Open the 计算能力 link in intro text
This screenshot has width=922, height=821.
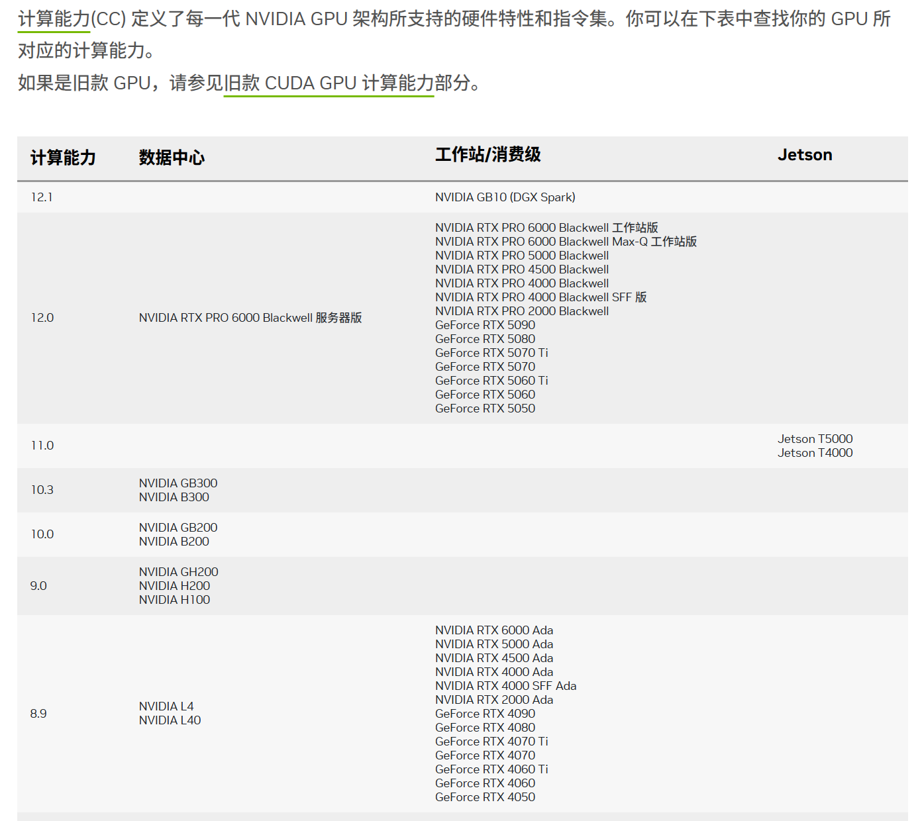point(54,19)
